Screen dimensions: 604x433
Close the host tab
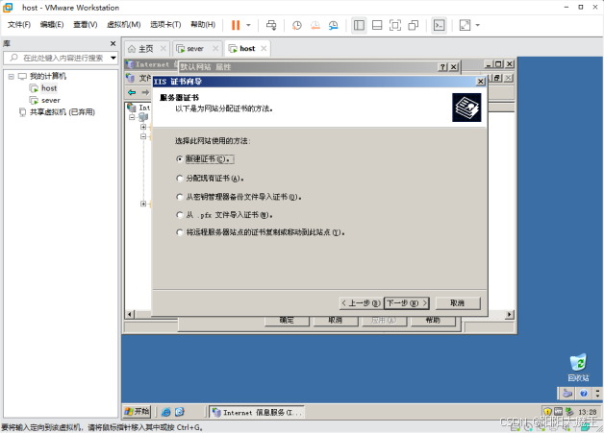pos(264,48)
